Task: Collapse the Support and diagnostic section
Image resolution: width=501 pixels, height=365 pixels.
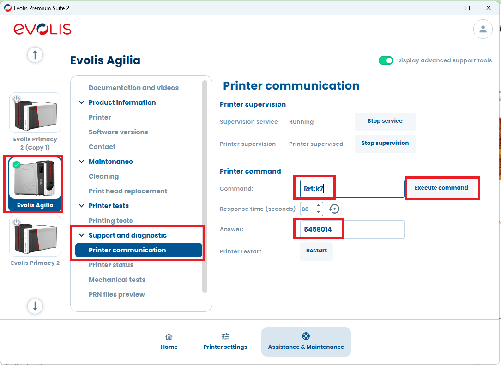Action: coord(81,235)
